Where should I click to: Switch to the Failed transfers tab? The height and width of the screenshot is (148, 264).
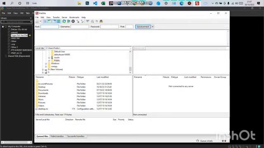point(57,136)
